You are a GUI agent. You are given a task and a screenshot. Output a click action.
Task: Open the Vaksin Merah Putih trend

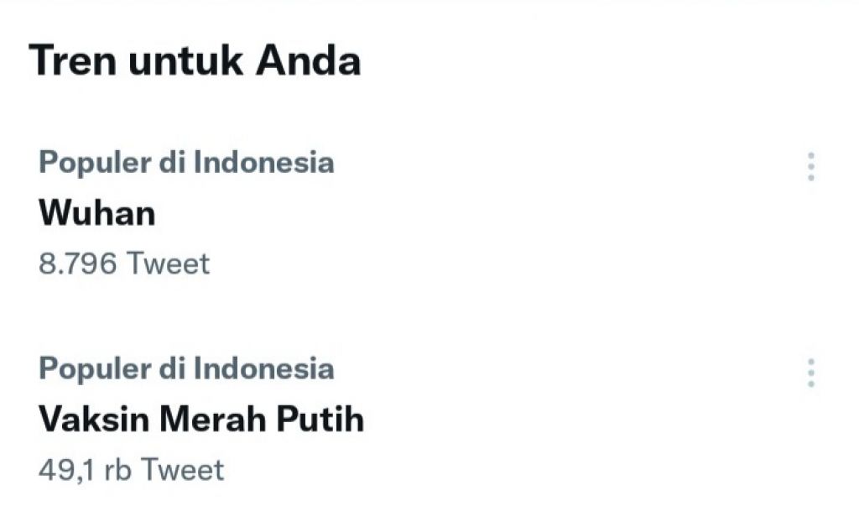click(201, 419)
